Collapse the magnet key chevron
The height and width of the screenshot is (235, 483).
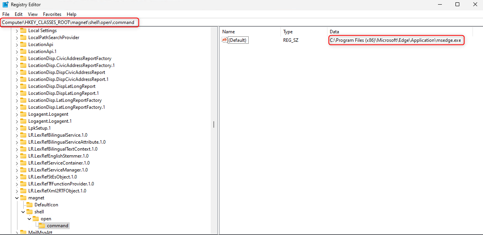[x=17, y=197]
